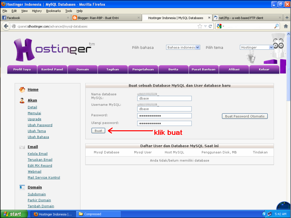Click the Password input field

tap(164, 116)
